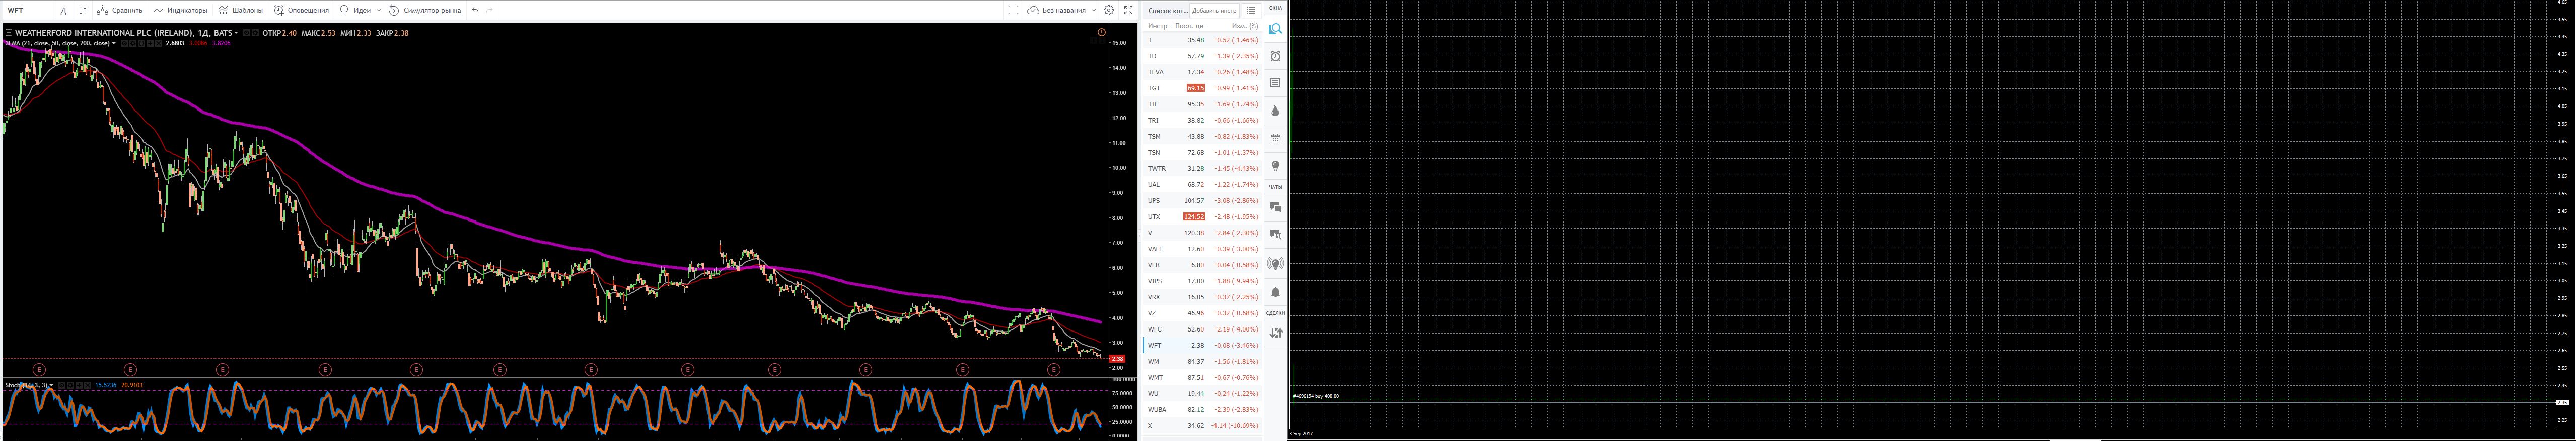Click the current price label 2.38 on axis
The height and width of the screenshot is (441, 2576).
[1117, 358]
